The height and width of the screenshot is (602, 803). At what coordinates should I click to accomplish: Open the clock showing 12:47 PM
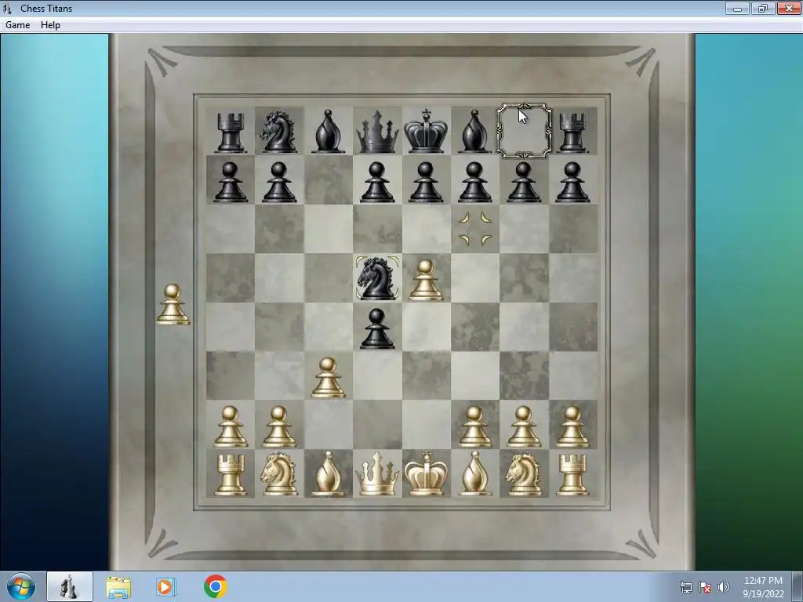point(763,586)
